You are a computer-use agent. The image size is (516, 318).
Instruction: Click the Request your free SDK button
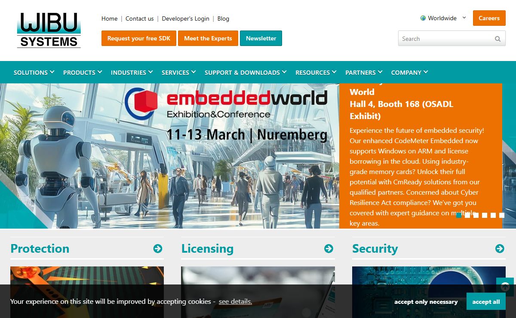139,38
